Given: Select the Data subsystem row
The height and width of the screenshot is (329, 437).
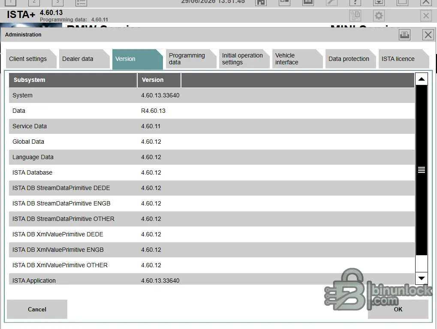Looking at the screenshot, I should tap(212, 111).
